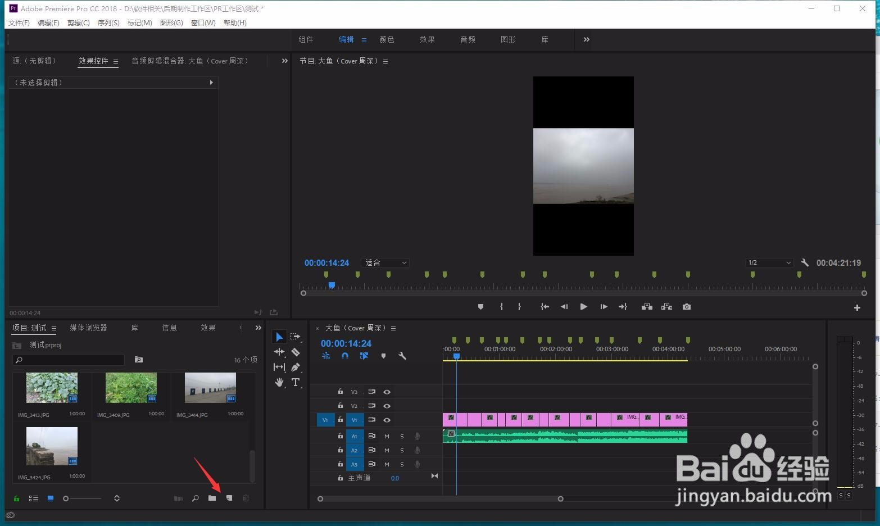880x526 pixels.
Task: Expand workspace overflow chevrons in the top workspace bar
Action: coord(587,39)
